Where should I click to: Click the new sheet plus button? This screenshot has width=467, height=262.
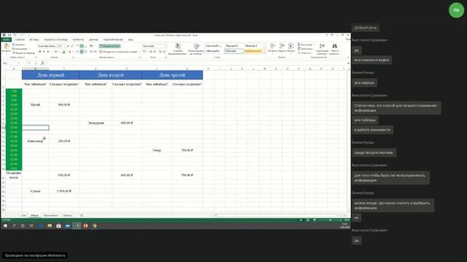click(x=82, y=215)
